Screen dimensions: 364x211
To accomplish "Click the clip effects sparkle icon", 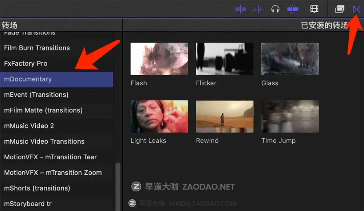I will point(293,9).
